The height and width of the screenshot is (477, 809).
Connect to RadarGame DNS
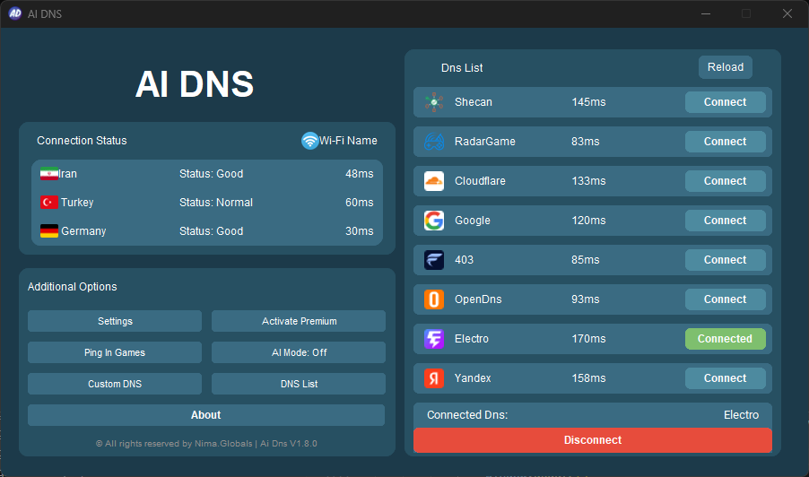(725, 142)
